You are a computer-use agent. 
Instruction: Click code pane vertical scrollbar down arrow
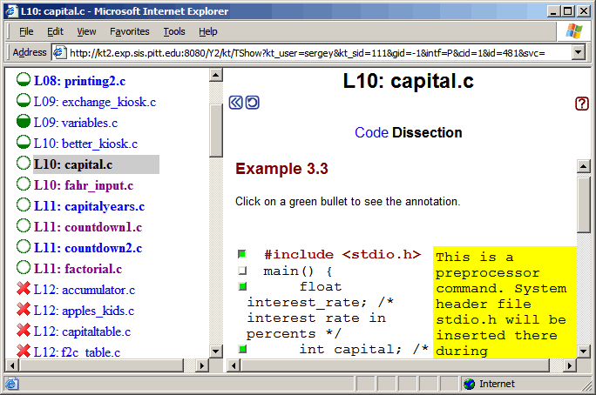coord(584,351)
